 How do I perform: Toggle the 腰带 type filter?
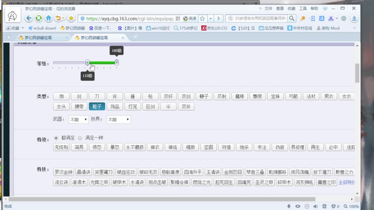[x=79, y=106]
